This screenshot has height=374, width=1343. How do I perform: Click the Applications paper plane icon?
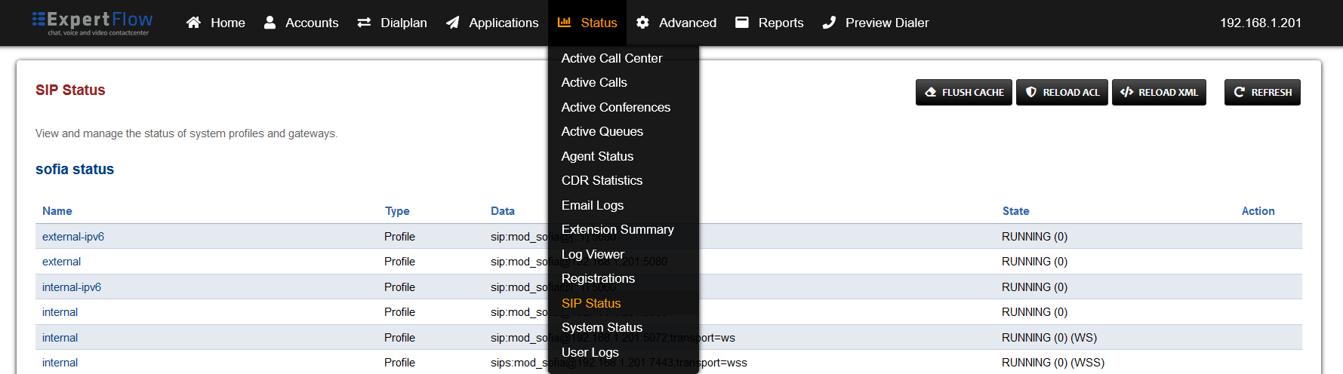coord(453,23)
